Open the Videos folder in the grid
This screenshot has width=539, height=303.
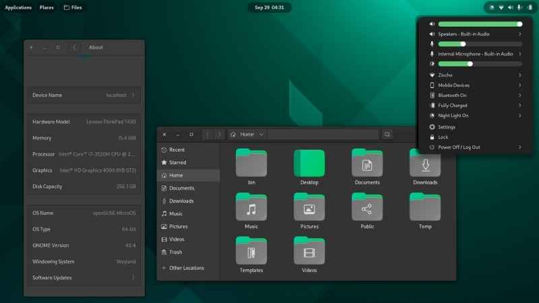pyautogui.click(x=309, y=250)
